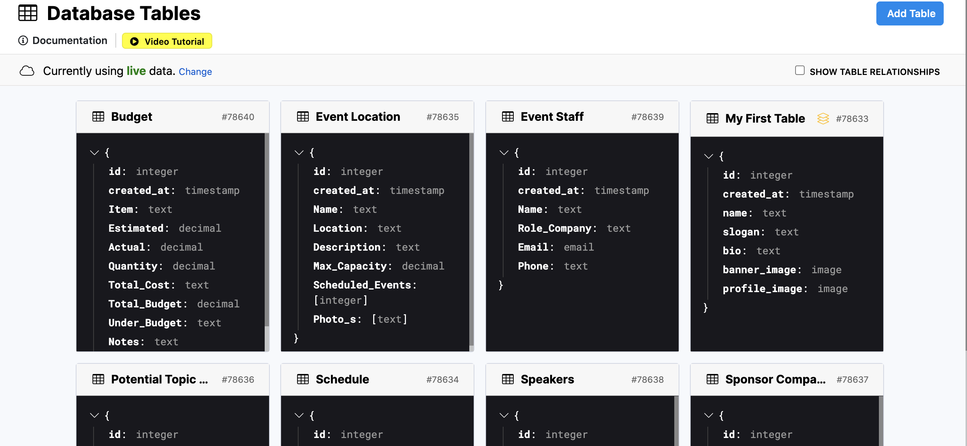
Task: Click table ID #78636
Action: pos(238,379)
